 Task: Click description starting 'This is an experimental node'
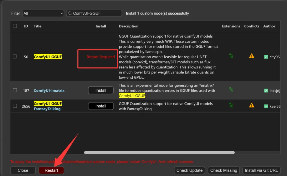click(x=167, y=91)
